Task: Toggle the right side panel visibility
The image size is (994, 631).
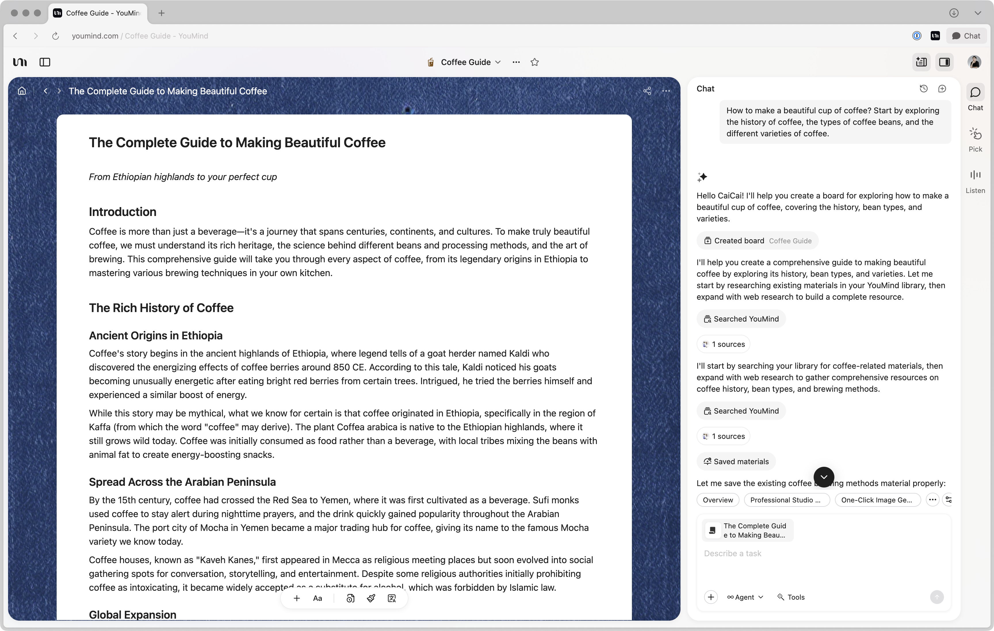Action: click(x=945, y=62)
